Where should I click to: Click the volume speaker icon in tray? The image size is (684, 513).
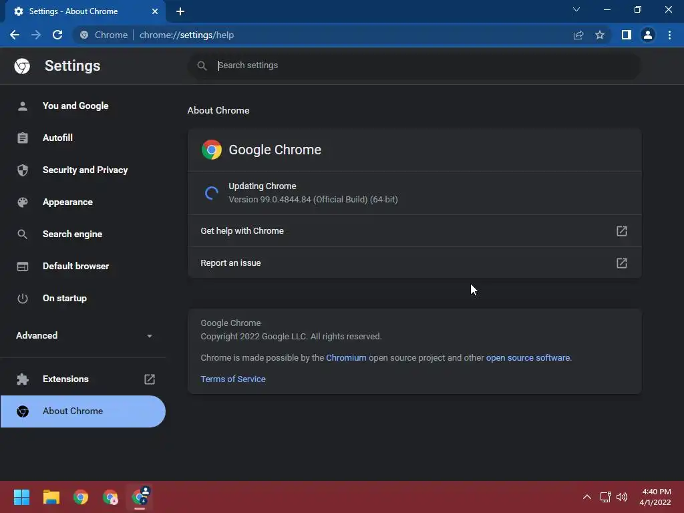click(622, 497)
